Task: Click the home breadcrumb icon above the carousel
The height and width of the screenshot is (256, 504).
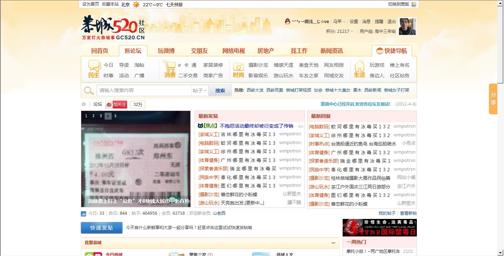Action: (x=83, y=104)
